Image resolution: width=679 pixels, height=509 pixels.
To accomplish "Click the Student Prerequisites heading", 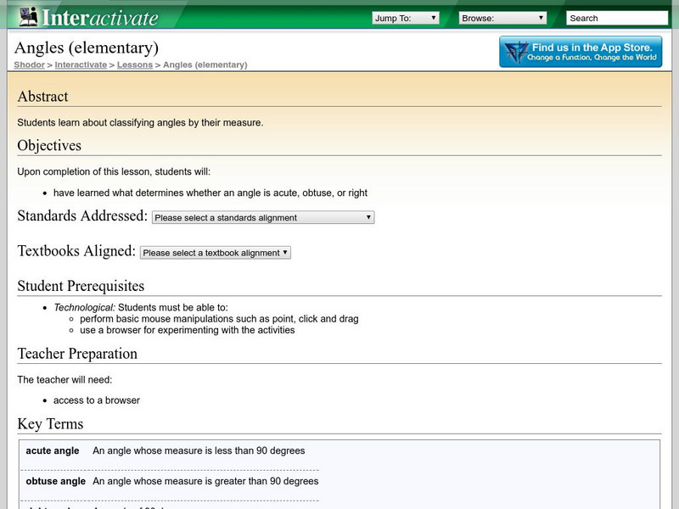I will pyautogui.click(x=81, y=286).
